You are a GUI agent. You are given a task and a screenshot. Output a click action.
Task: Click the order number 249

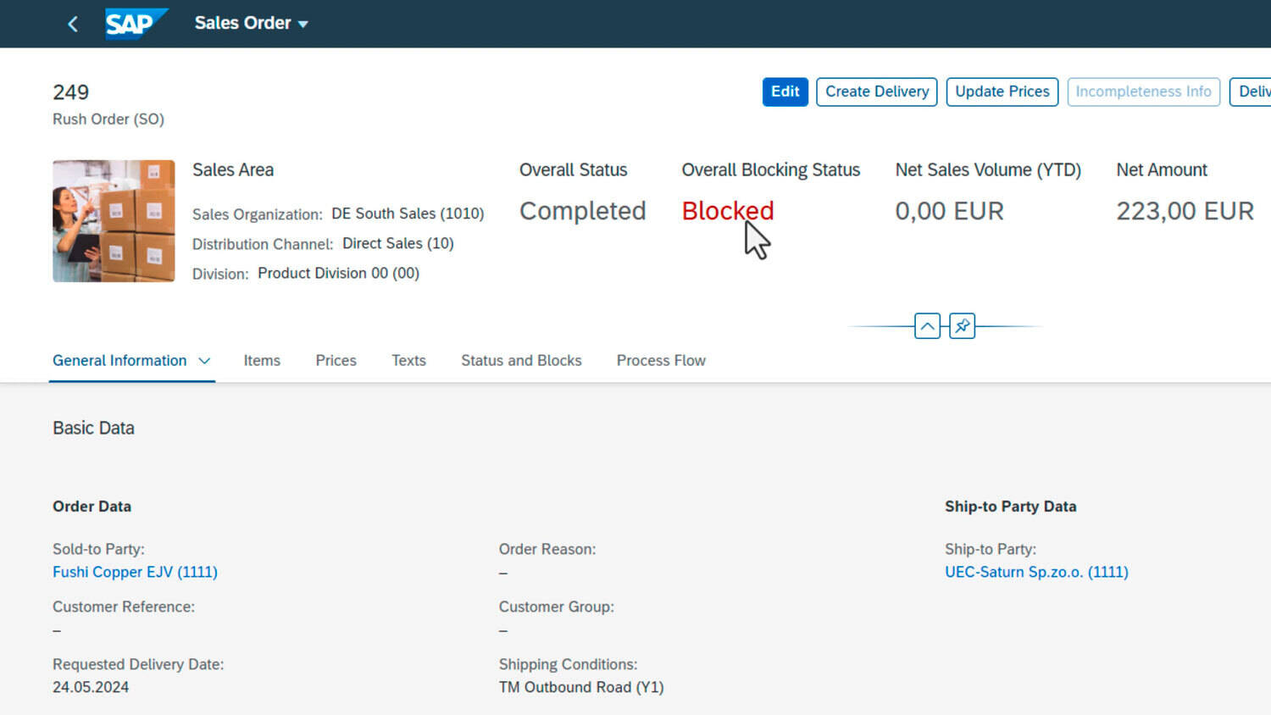tap(70, 91)
